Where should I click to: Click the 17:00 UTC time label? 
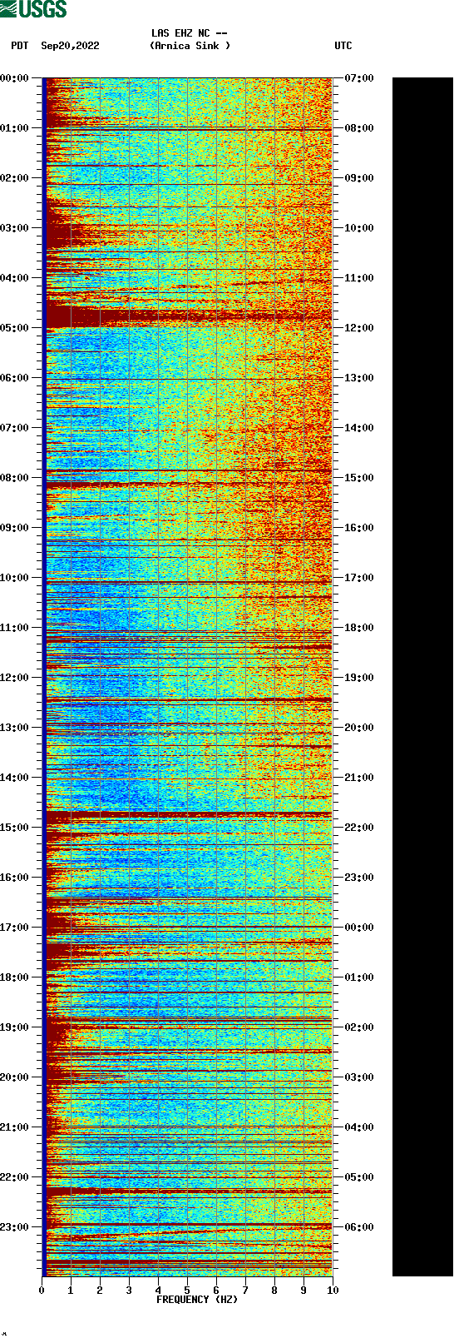(359, 578)
